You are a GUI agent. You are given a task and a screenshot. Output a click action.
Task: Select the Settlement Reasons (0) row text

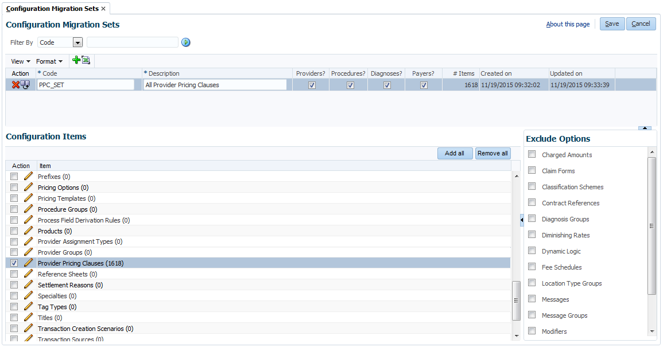click(x=70, y=285)
